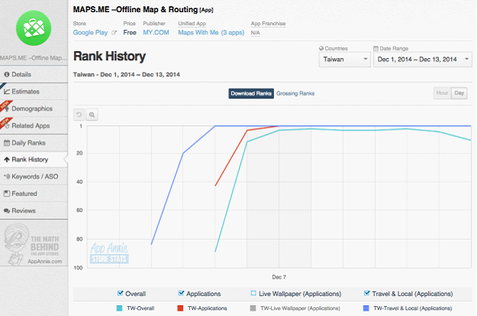This screenshot has width=477, height=316.
Task: Uncheck the Travel & Local (Applications) checkbox
Action: 366,293
